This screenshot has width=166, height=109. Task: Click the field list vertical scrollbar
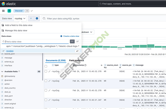(x=43, y=67)
